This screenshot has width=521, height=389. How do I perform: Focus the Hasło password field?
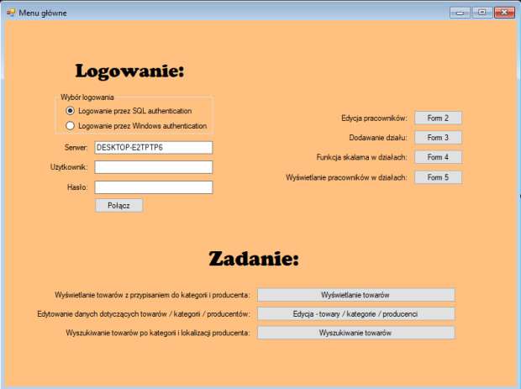(x=154, y=187)
